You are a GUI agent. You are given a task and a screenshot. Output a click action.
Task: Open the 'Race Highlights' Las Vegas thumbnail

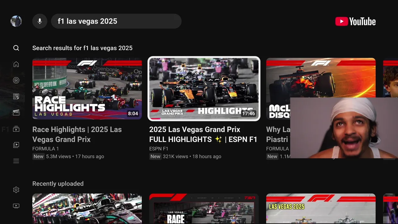pyautogui.click(x=87, y=89)
